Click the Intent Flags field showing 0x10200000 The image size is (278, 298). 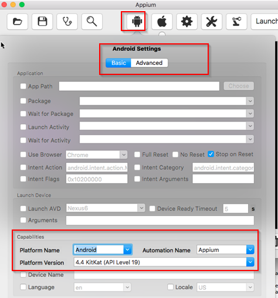(x=97, y=179)
